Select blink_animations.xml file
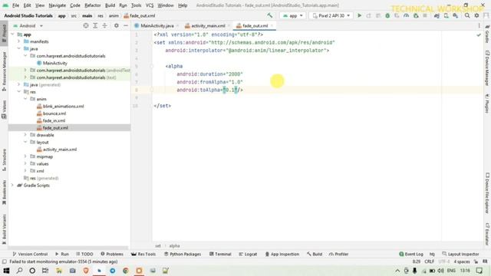 tap(63, 106)
